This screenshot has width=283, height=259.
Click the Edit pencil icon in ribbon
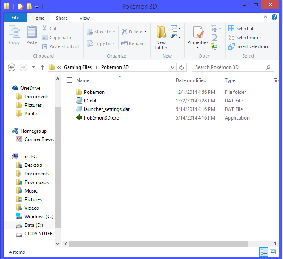coord(214,38)
